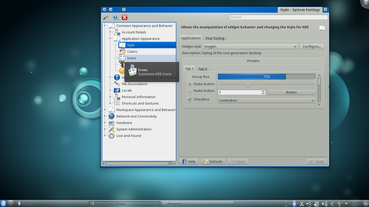Increment the preview spinbox up arrow
Image resolution: width=369 pixels, height=207 pixels.
click(263, 91)
